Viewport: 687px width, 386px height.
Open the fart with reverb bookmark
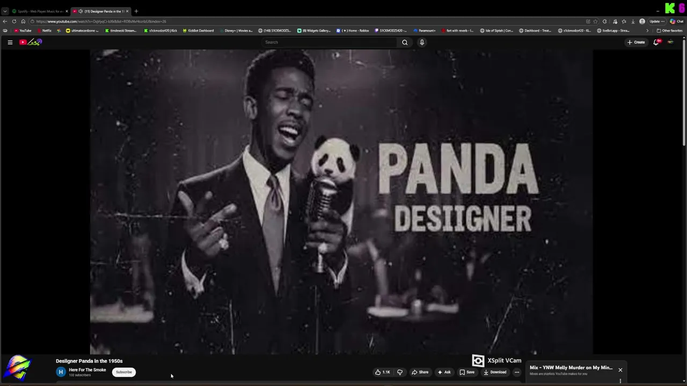(x=457, y=31)
